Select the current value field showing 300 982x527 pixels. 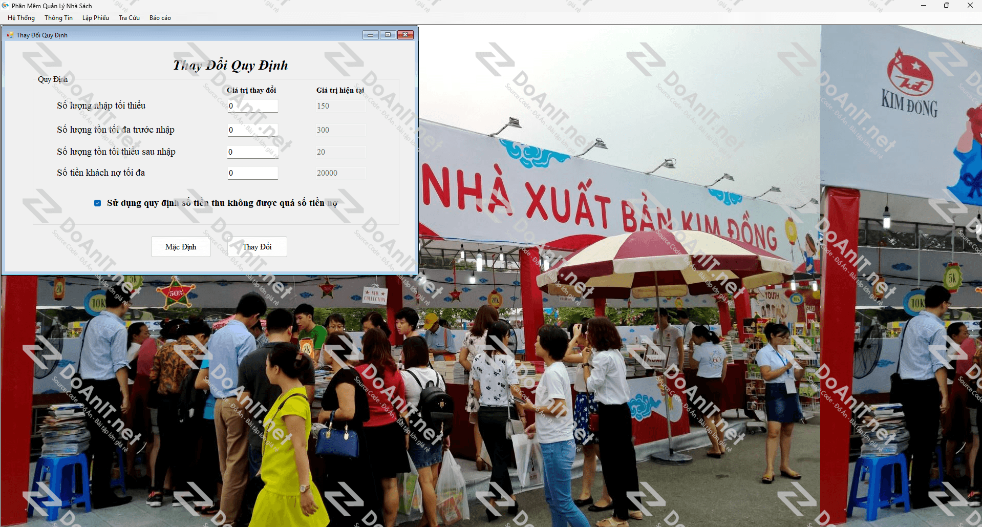coord(340,130)
